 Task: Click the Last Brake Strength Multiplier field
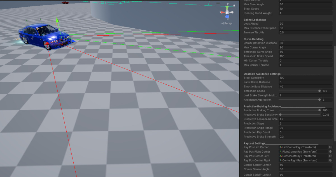pyautogui.click(x=305, y=95)
